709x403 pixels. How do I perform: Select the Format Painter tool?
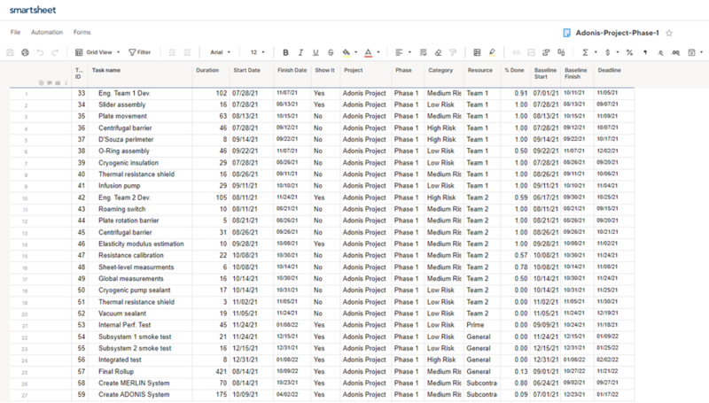click(453, 52)
